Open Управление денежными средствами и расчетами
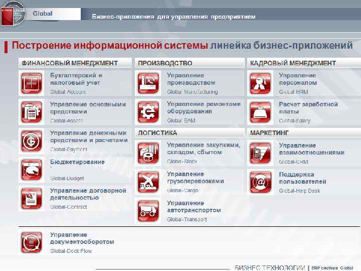361x271 pixels. 89,137
